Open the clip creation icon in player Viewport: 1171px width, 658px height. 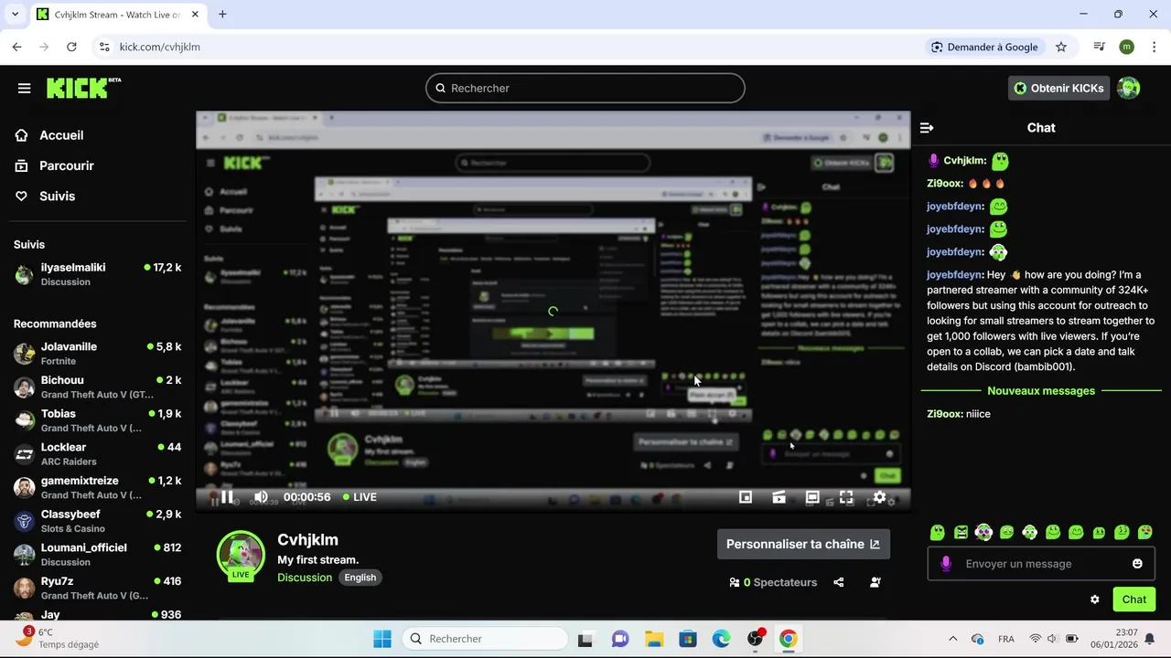click(779, 497)
